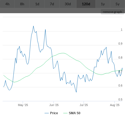The image size is (125, 120).
Task: Show the 1y price history
Action: 103,4
